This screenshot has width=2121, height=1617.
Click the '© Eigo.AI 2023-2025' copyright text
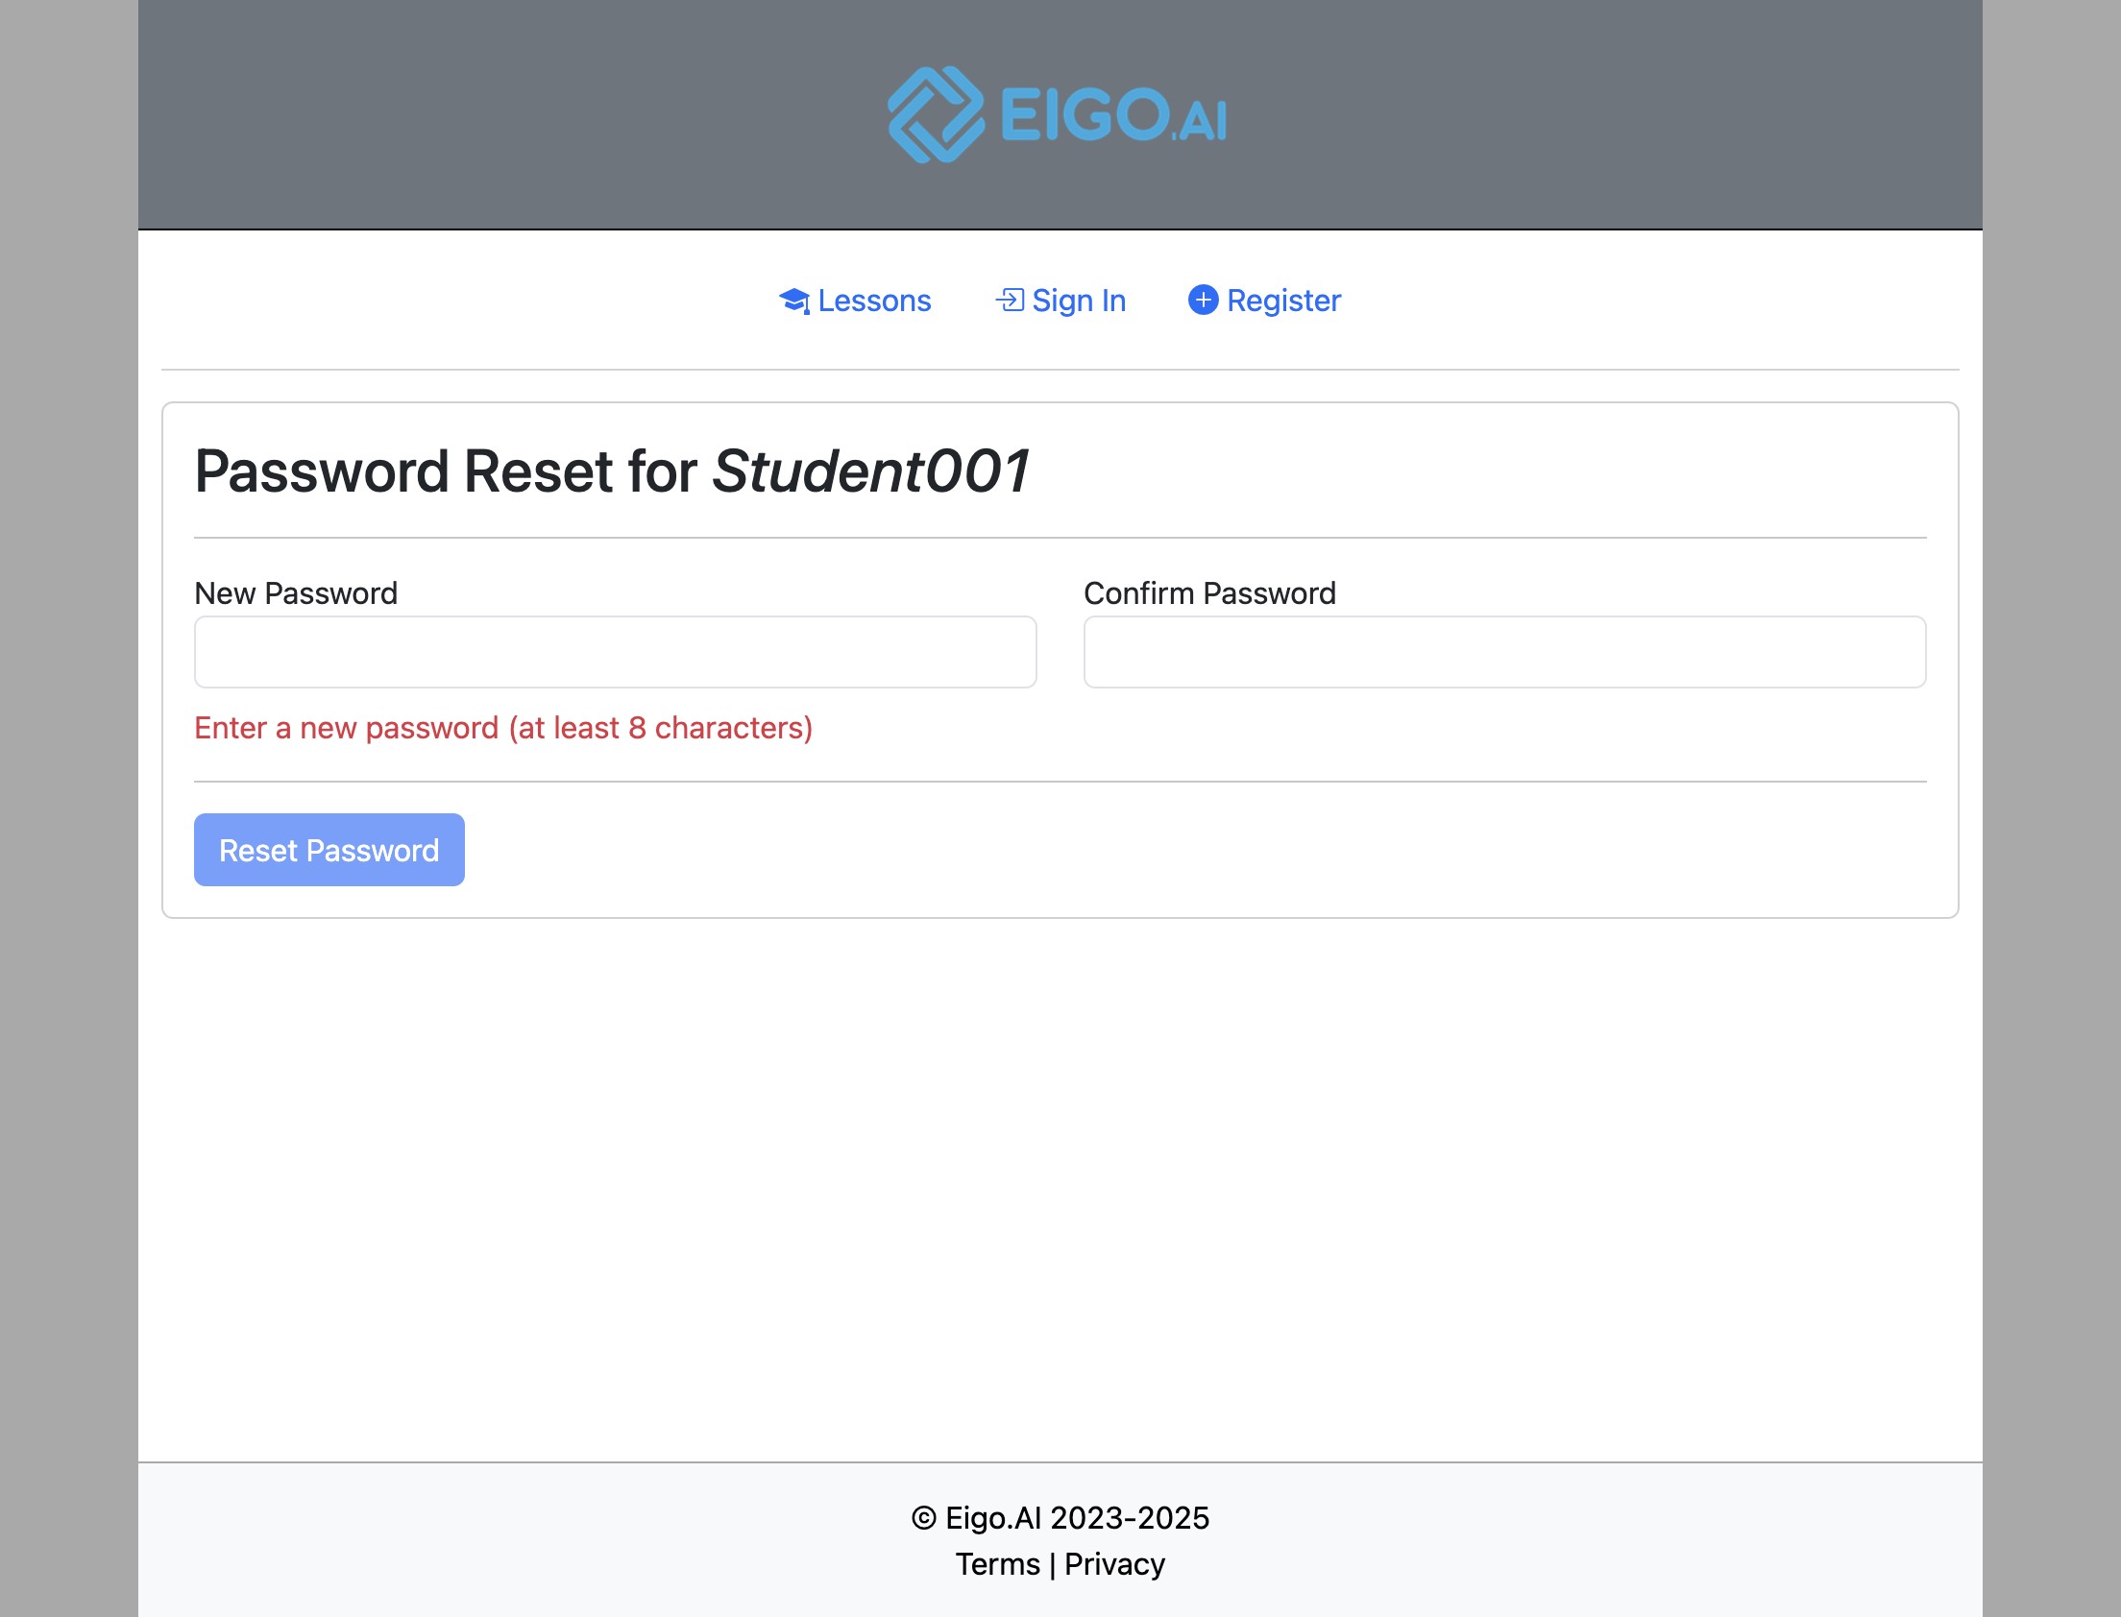[1060, 1518]
